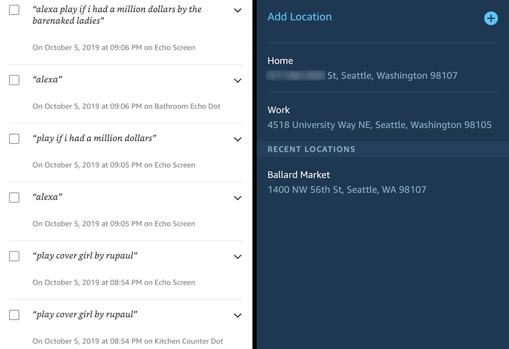Click the Work address in University Way
509x349 pixels.
point(380,124)
